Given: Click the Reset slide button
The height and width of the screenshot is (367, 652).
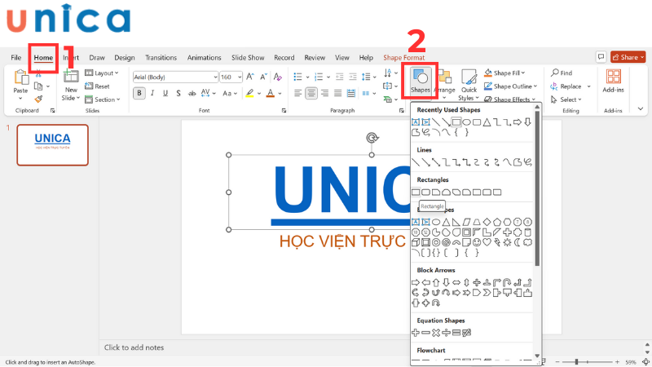Looking at the screenshot, I should point(97,86).
